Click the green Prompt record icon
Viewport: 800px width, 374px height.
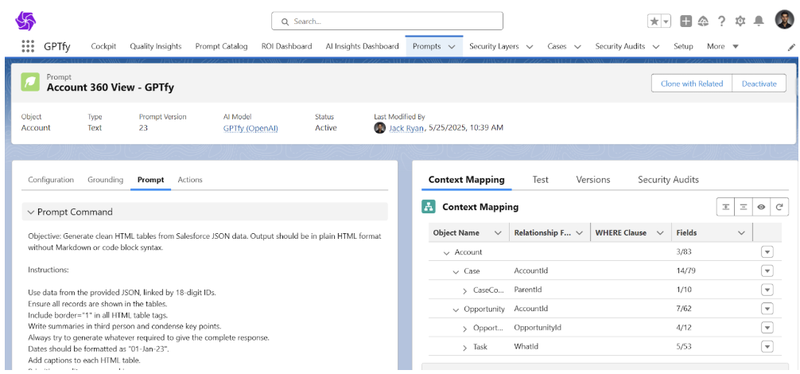pos(30,82)
